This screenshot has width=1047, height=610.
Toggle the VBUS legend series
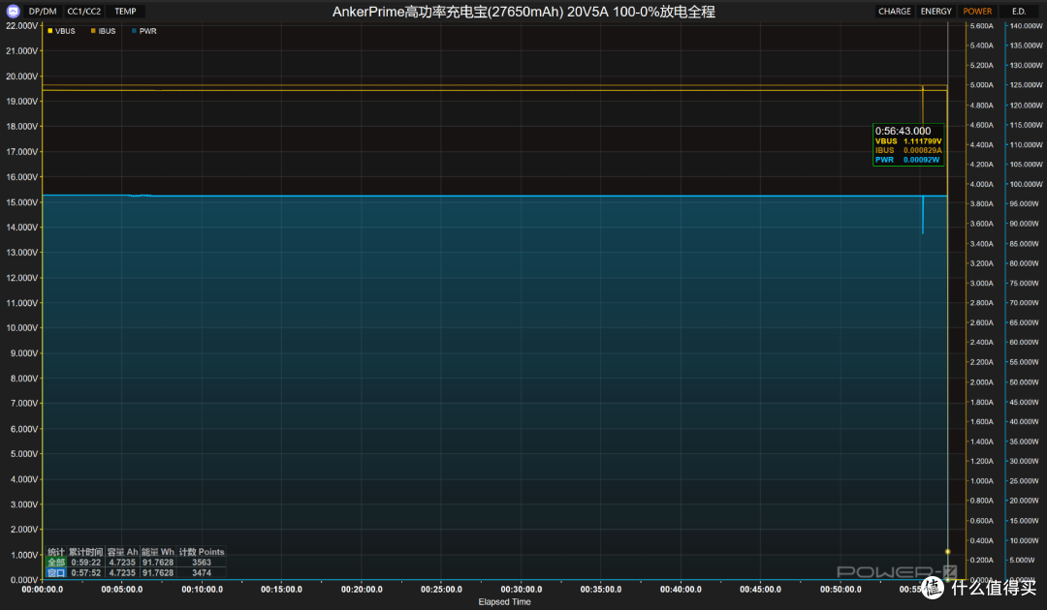tap(61, 31)
